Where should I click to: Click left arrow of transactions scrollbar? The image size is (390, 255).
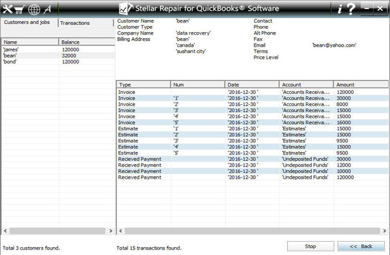[121, 231]
